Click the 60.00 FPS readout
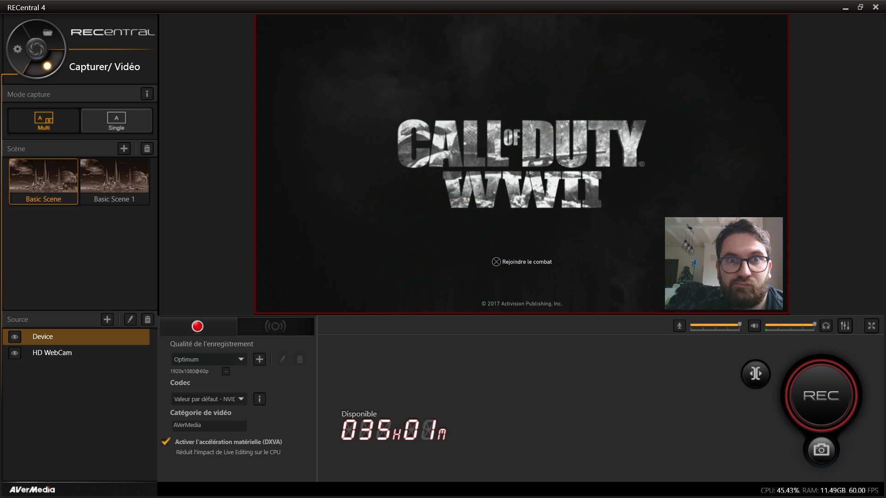 click(863, 490)
